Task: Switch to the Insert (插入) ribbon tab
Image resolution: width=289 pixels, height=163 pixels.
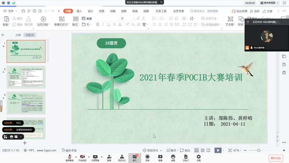Action: pyautogui.click(x=79, y=11)
